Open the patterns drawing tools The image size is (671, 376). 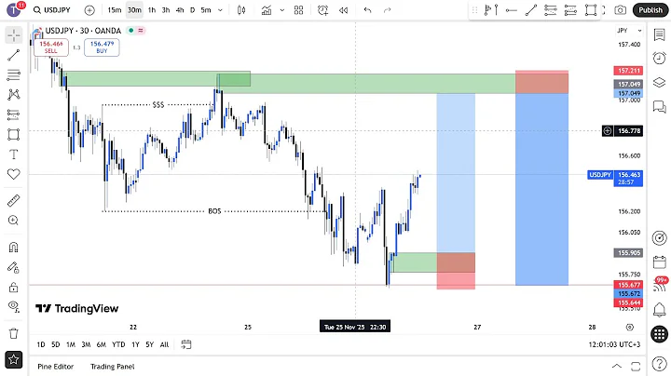pos(14,94)
